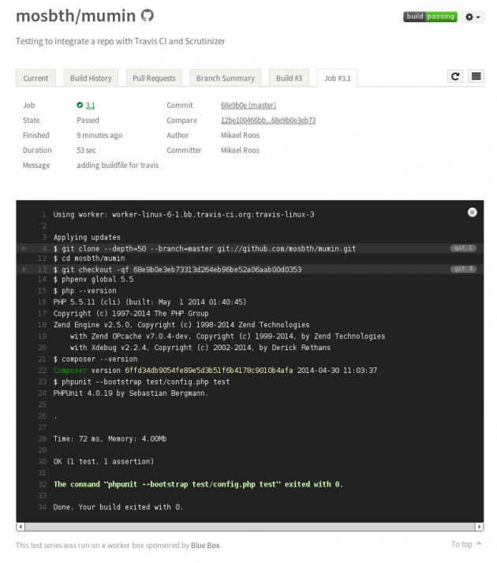Click 'Time: 72 ms, Memory: 4.00Mb' line

click(110, 438)
